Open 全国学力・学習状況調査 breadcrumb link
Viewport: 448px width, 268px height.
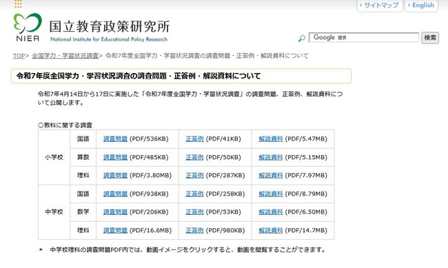(65, 56)
